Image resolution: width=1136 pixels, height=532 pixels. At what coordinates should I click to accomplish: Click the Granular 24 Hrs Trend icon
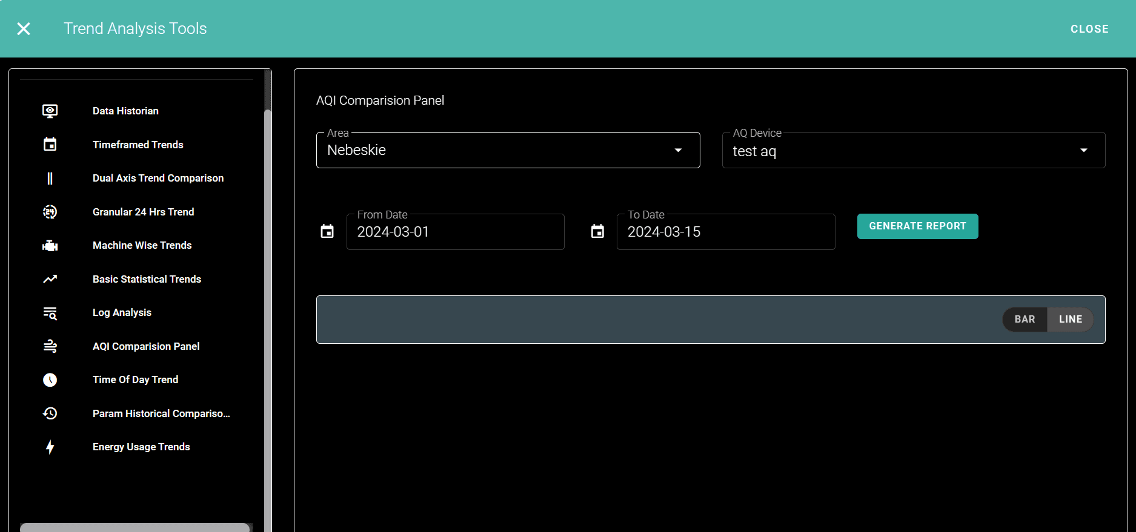(50, 212)
